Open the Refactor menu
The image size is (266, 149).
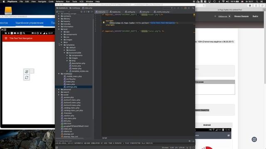[x=60, y=2]
